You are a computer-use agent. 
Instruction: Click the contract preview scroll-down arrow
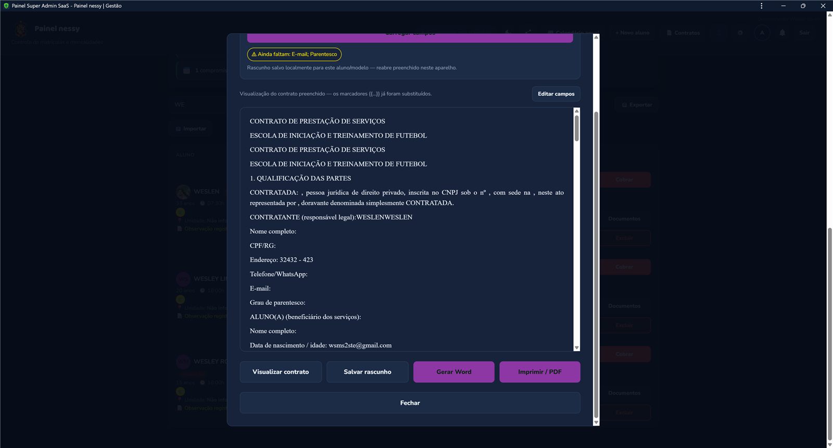(x=577, y=347)
